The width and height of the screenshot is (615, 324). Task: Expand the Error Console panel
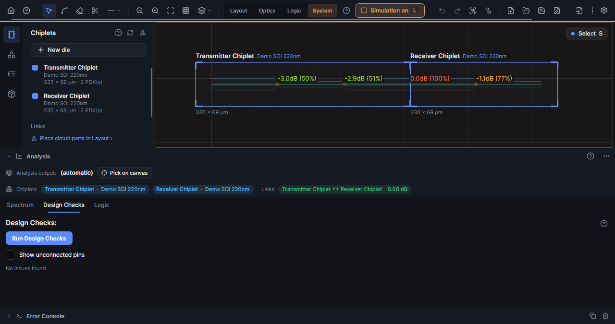(9, 316)
